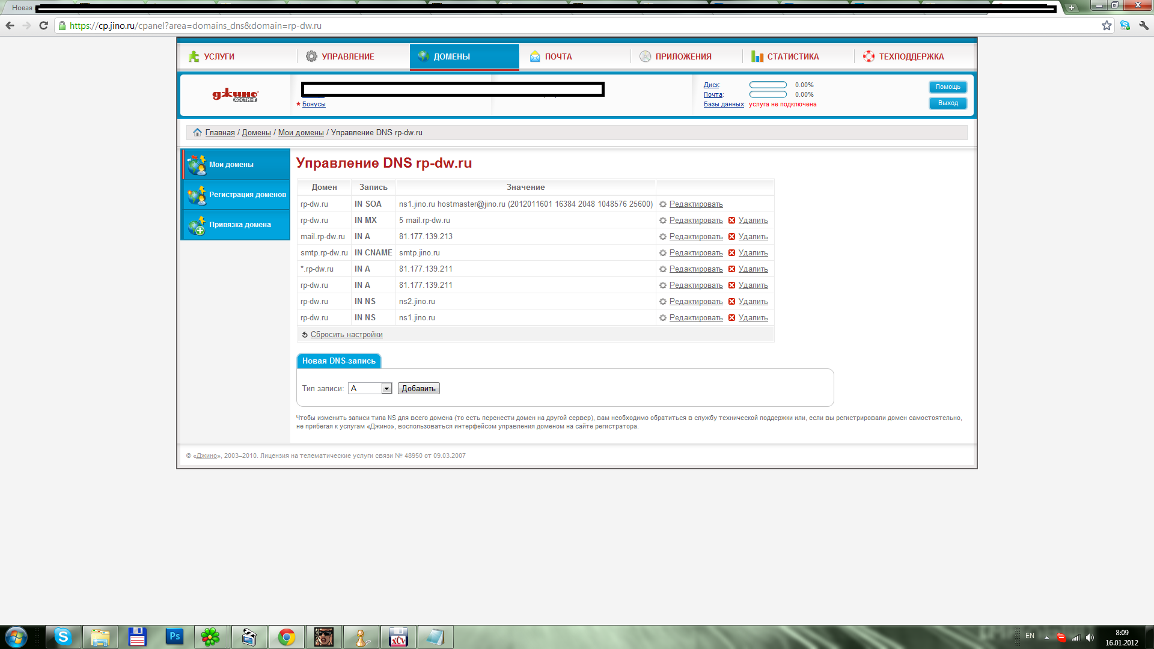Open the Chrome wrench settings menu
The image size is (1154, 649).
(1144, 25)
